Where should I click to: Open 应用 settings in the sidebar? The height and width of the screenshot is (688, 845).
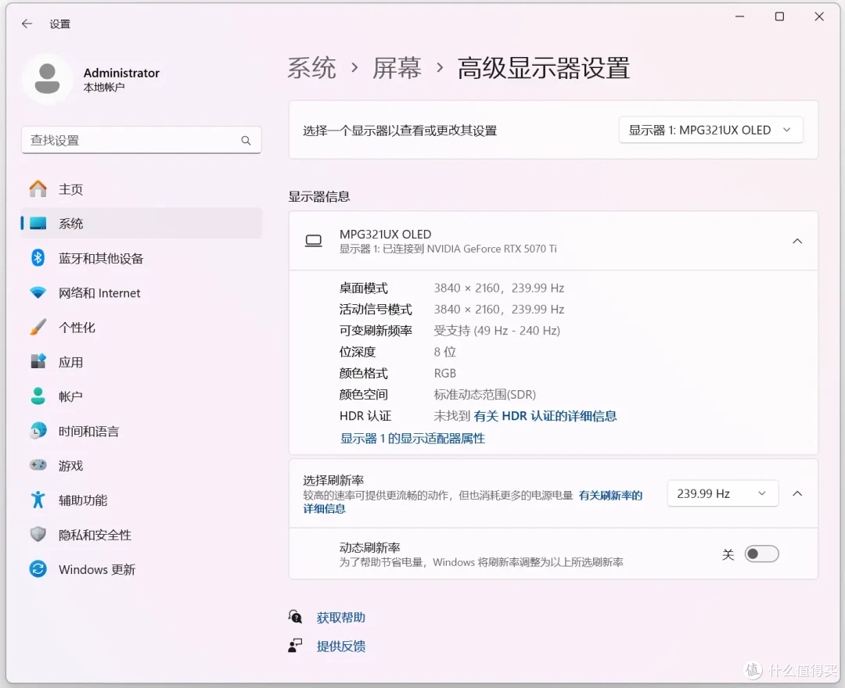(141, 362)
